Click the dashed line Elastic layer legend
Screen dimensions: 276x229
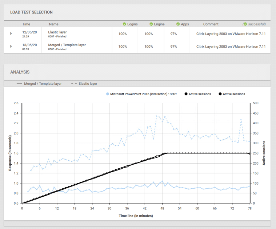pyautogui.click(x=84, y=84)
